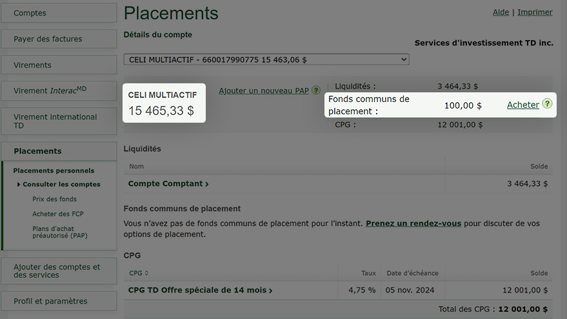Image resolution: width=567 pixels, height=319 pixels.
Task: Select the 15 465,33 $ balance text
Action: click(161, 111)
